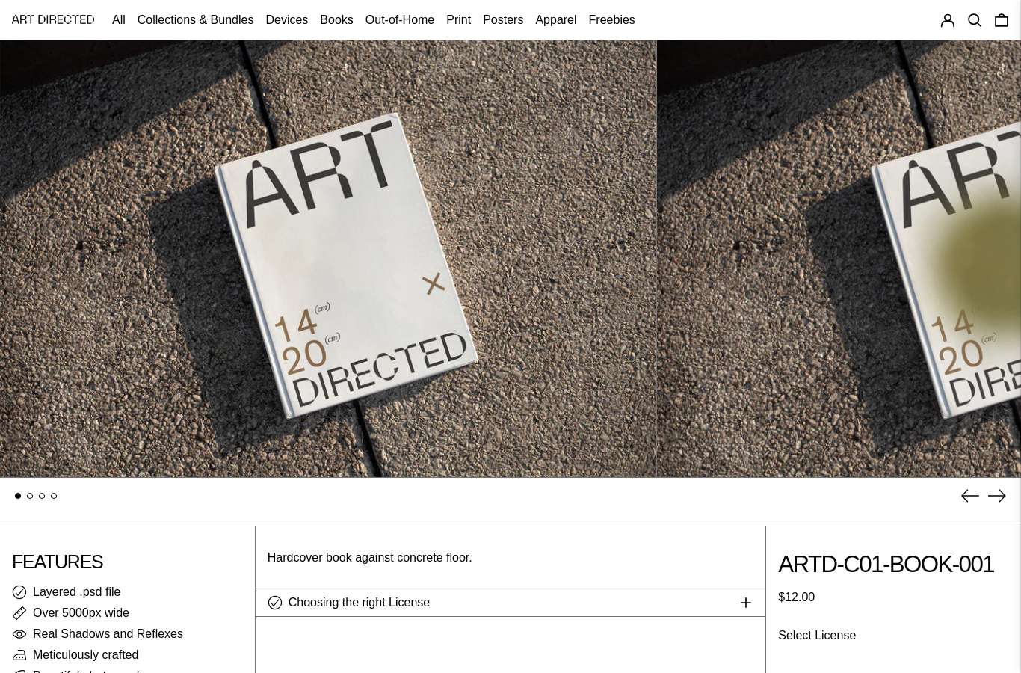Click checkmark icon beside Choosing the right License
The image size is (1021, 673).
(275, 603)
